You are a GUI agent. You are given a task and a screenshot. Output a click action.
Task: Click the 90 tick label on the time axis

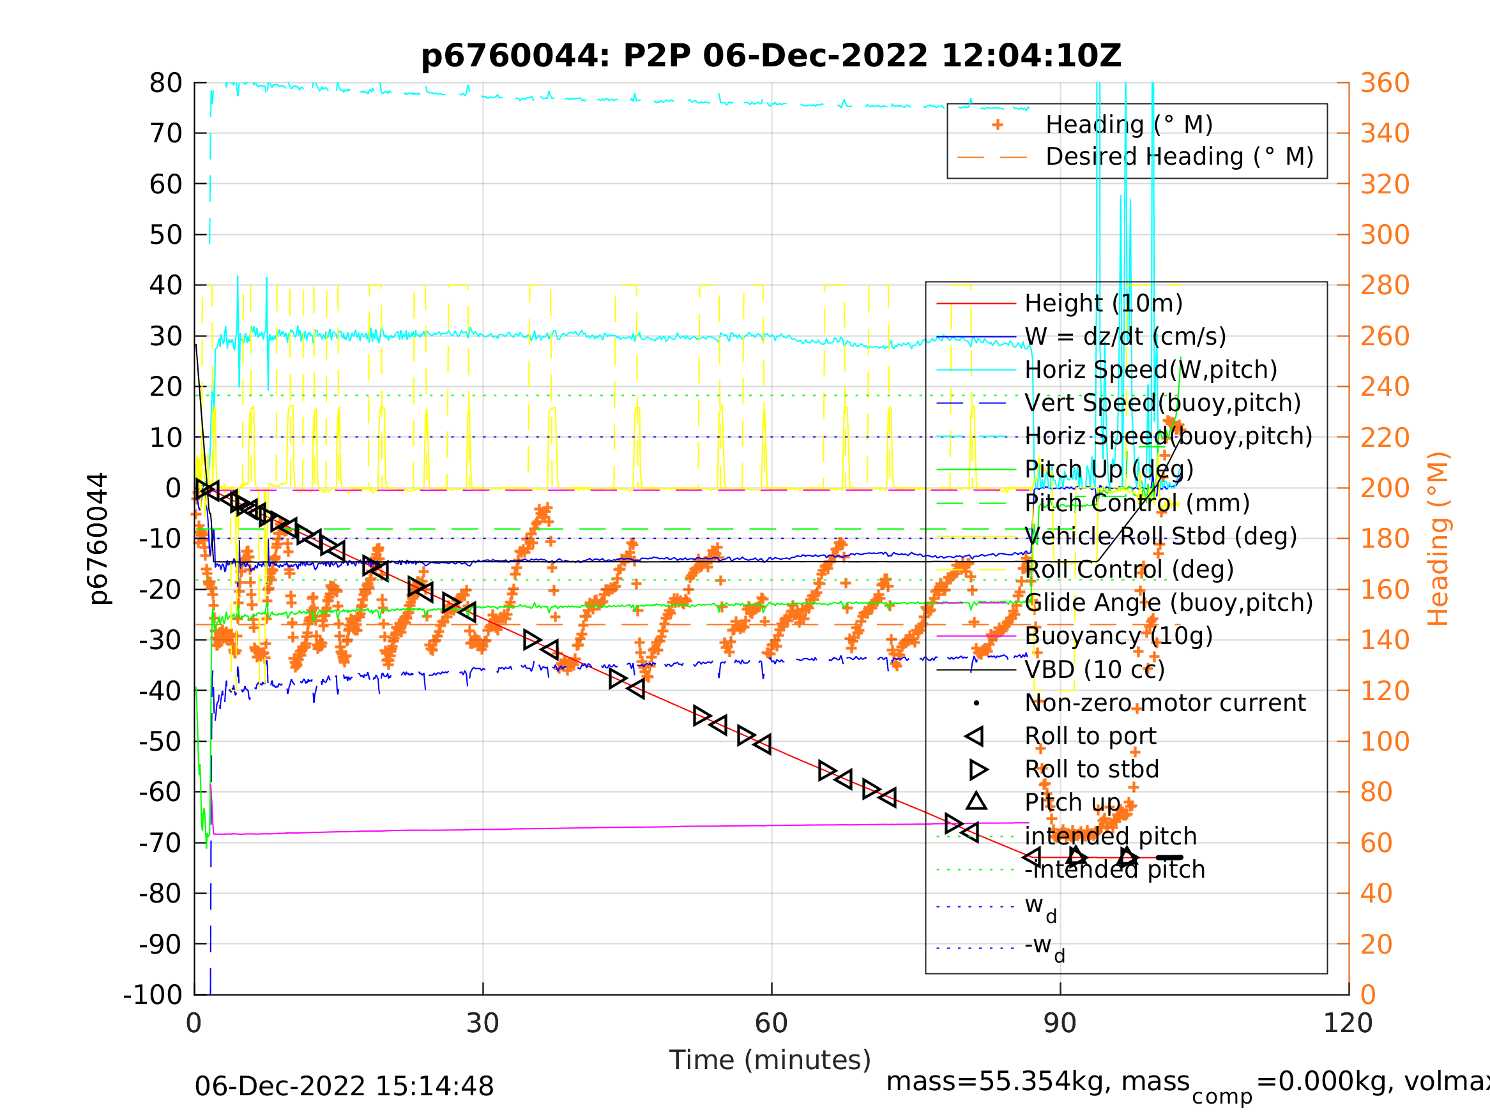click(x=1060, y=1023)
